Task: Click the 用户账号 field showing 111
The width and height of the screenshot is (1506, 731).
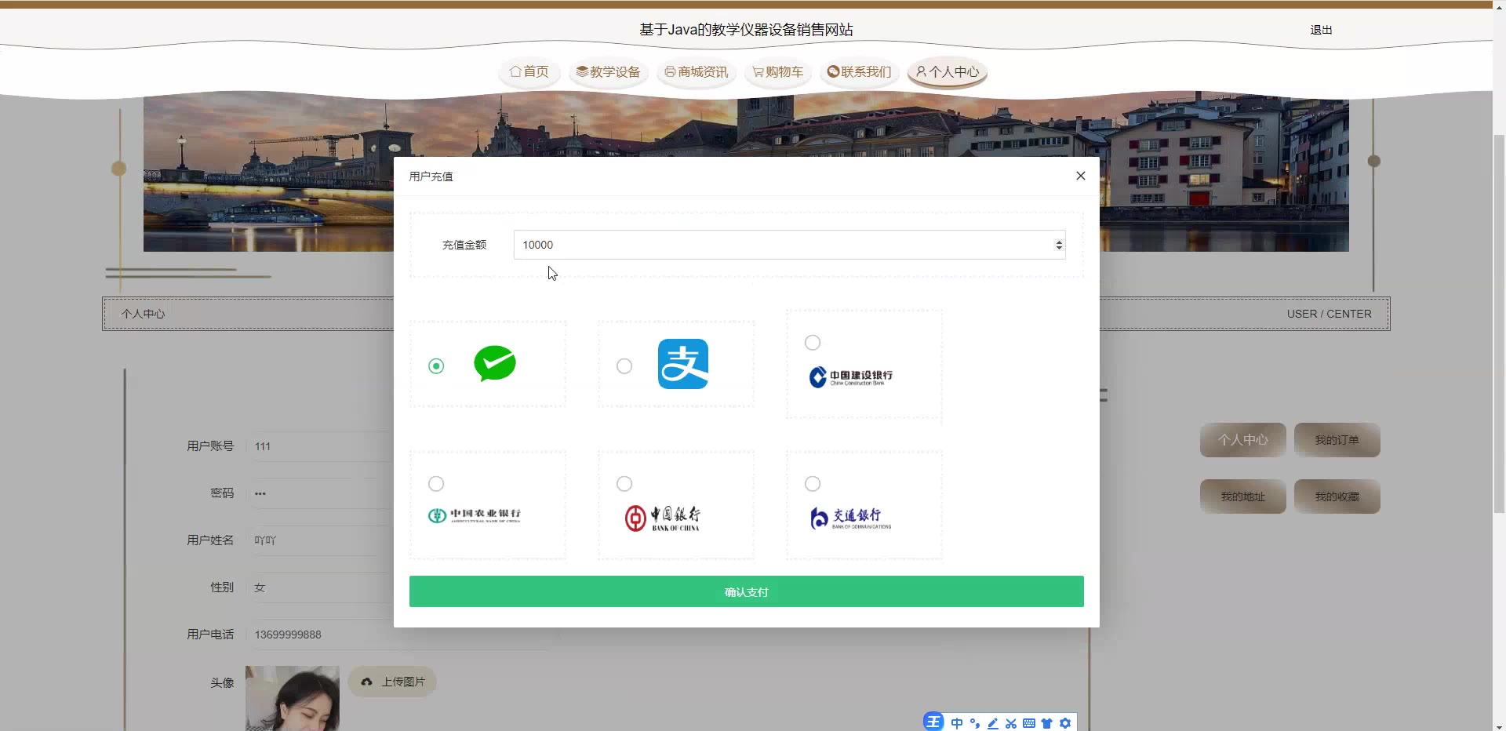Action: click(320, 446)
